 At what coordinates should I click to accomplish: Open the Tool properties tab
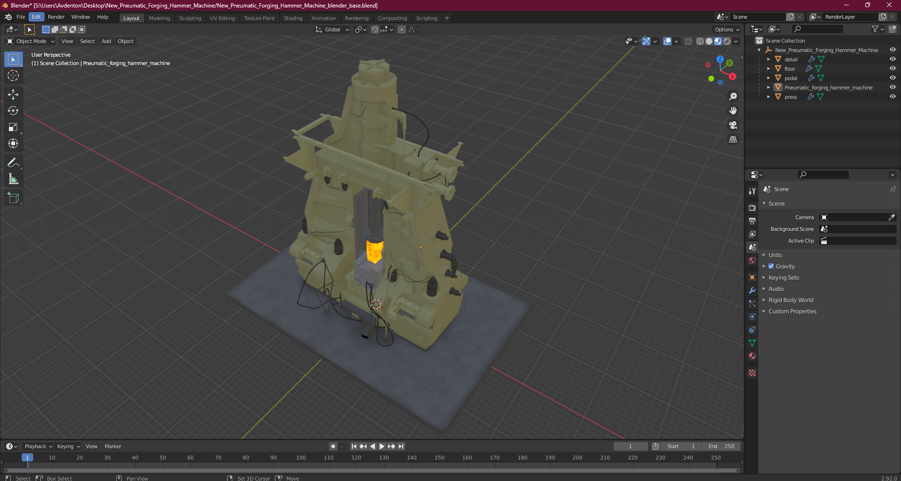point(752,191)
